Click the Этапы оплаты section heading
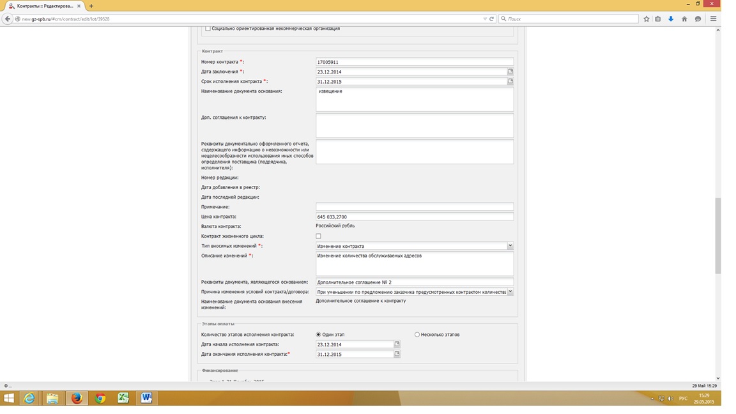 tap(218, 324)
